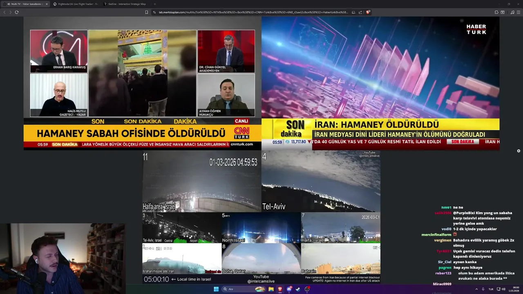Click the 'cnnturk.com' text in ticker
Image resolution: width=523 pixels, height=294 pixels.
tap(241, 144)
